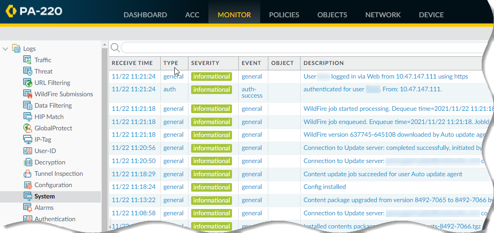Screen dimensions: 494x233
Task: Click the Traffic log icon
Action: (x=27, y=60)
